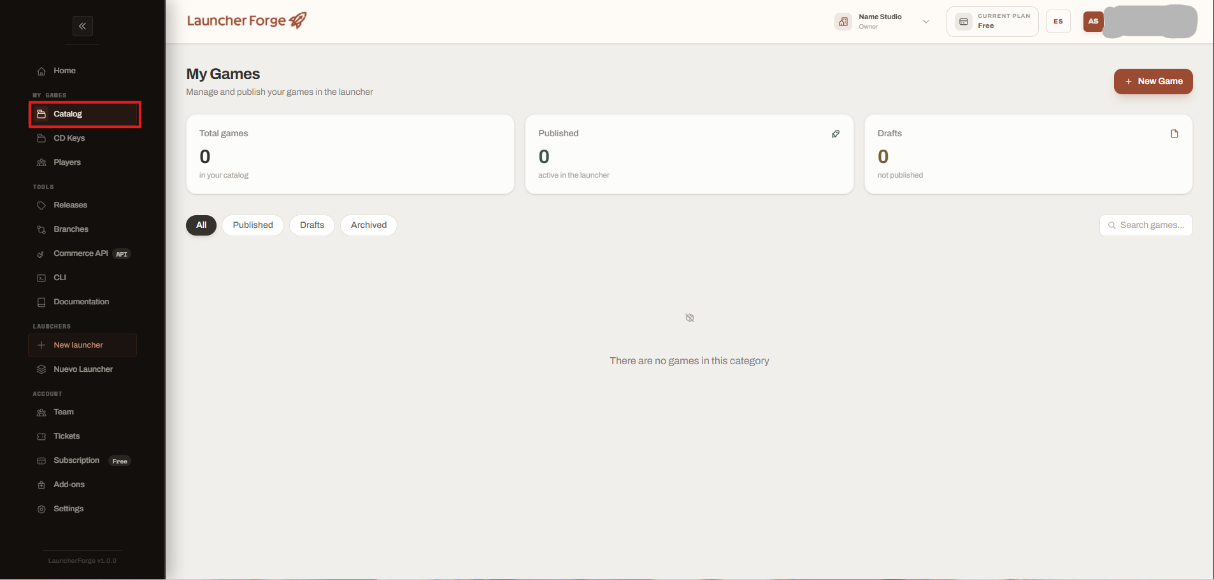The width and height of the screenshot is (1214, 580).
Task: Click the CD Keys icon in the sidebar
Action: (41, 138)
